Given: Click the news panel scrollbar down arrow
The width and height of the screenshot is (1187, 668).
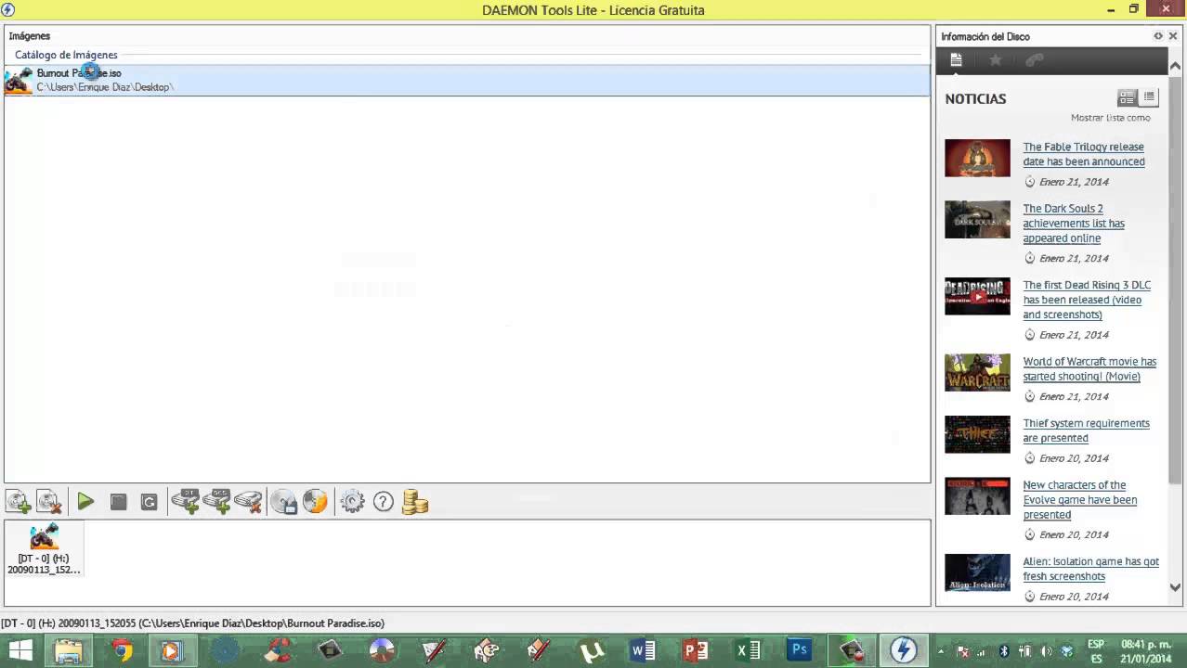Looking at the screenshot, I should coord(1174,586).
